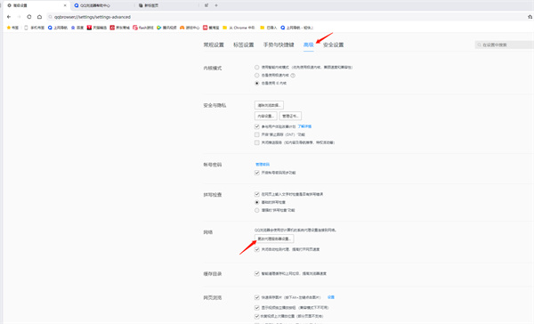Viewport: 534px width, 324px height.
Task: Toggle quick save image (Alt+click) checkbox
Action: (x=257, y=297)
